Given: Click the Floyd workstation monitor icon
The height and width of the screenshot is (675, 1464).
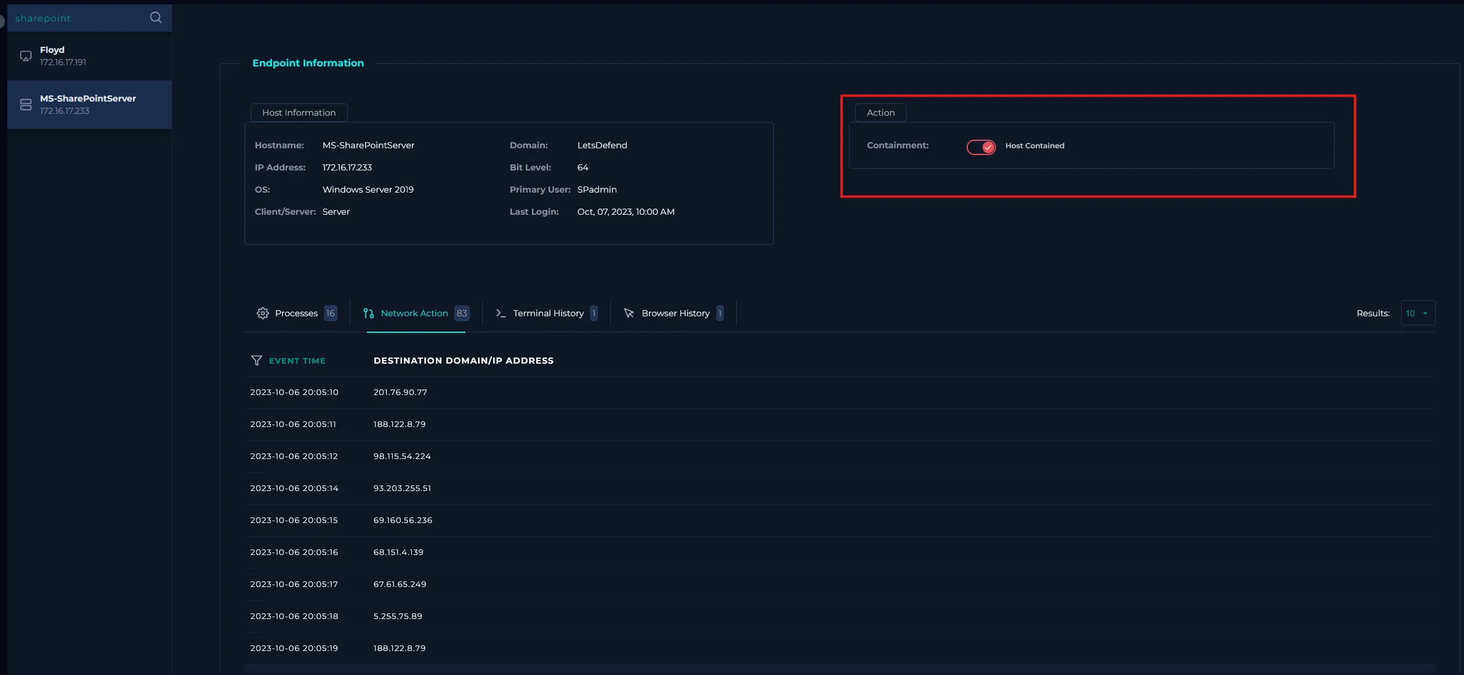Looking at the screenshot, I should 26,56.
